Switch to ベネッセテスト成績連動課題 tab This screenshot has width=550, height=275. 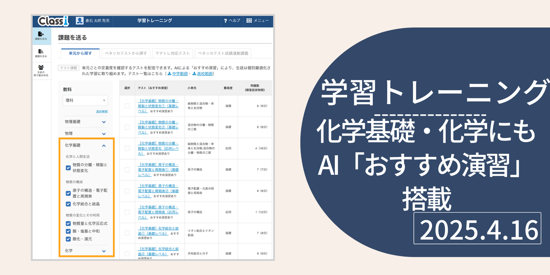click(x=223, y=53)
